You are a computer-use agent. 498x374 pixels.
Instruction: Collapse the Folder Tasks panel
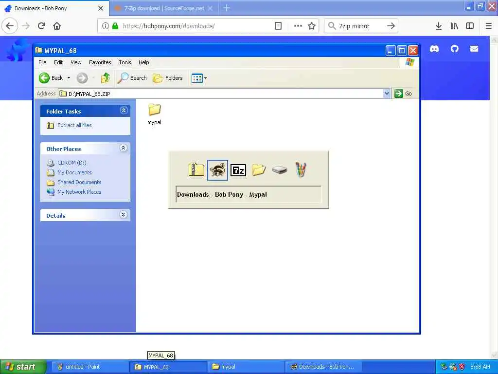click(124, 111)
